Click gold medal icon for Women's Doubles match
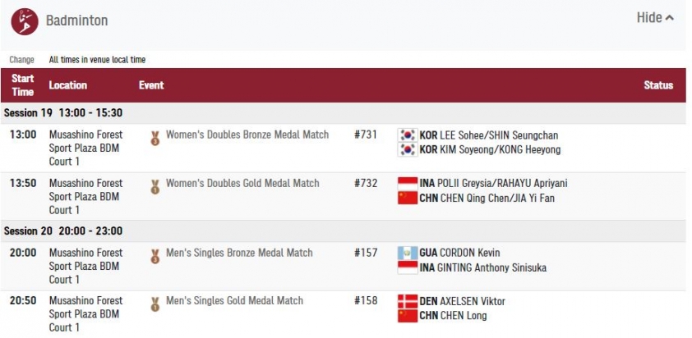 [155, 186]
